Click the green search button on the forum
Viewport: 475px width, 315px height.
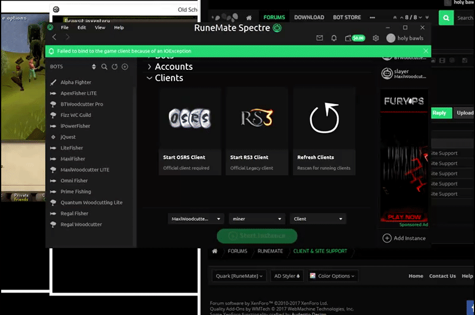[446, 18]
